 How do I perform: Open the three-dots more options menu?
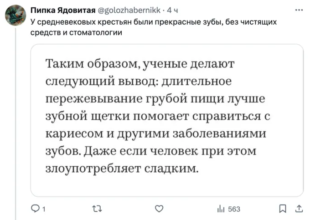coord(299,10)
